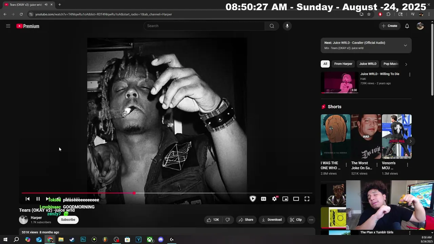
Task: Select the Juice WRLD filter chip
Action: (368, 64)
